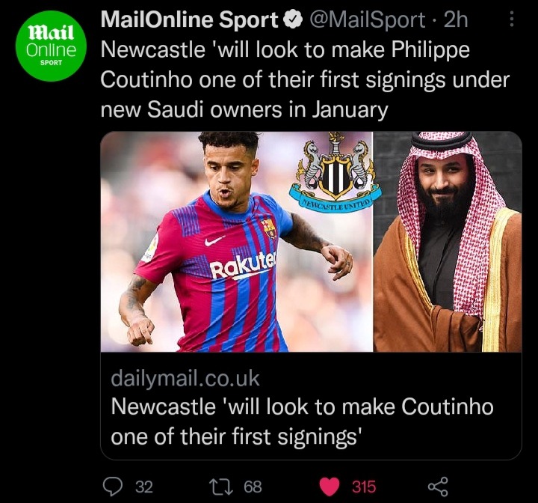Open the 2h timestamp link

coord(456,19)
